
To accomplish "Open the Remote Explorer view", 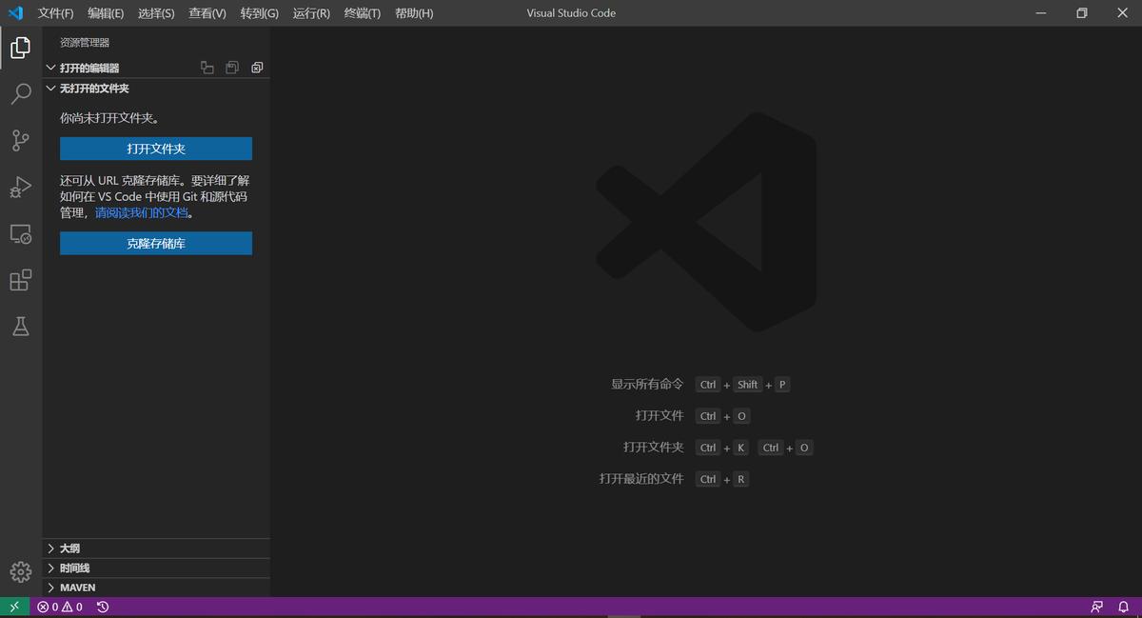I will click(20, 233).
